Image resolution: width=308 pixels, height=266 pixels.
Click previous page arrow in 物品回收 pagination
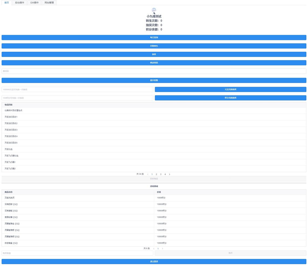pyautogui.click(x=148, y=174)
